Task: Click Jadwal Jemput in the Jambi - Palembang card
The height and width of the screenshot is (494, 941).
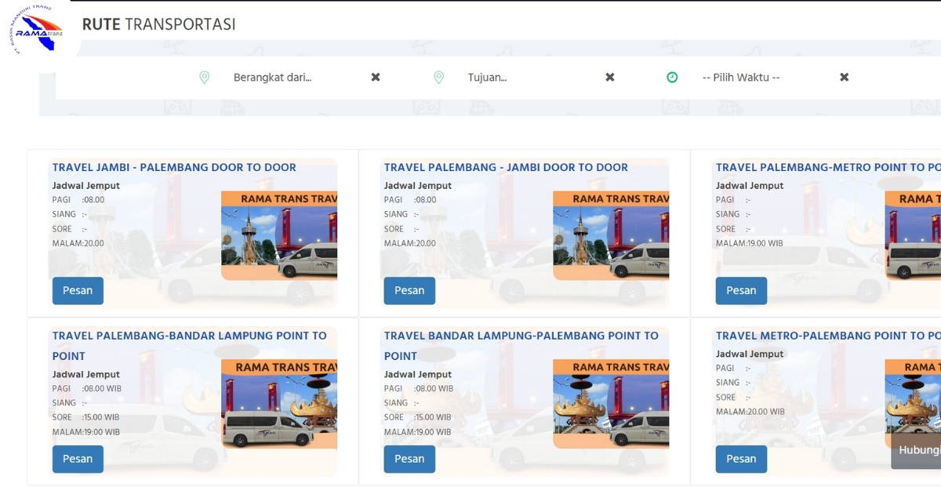Action: point(86,186)
